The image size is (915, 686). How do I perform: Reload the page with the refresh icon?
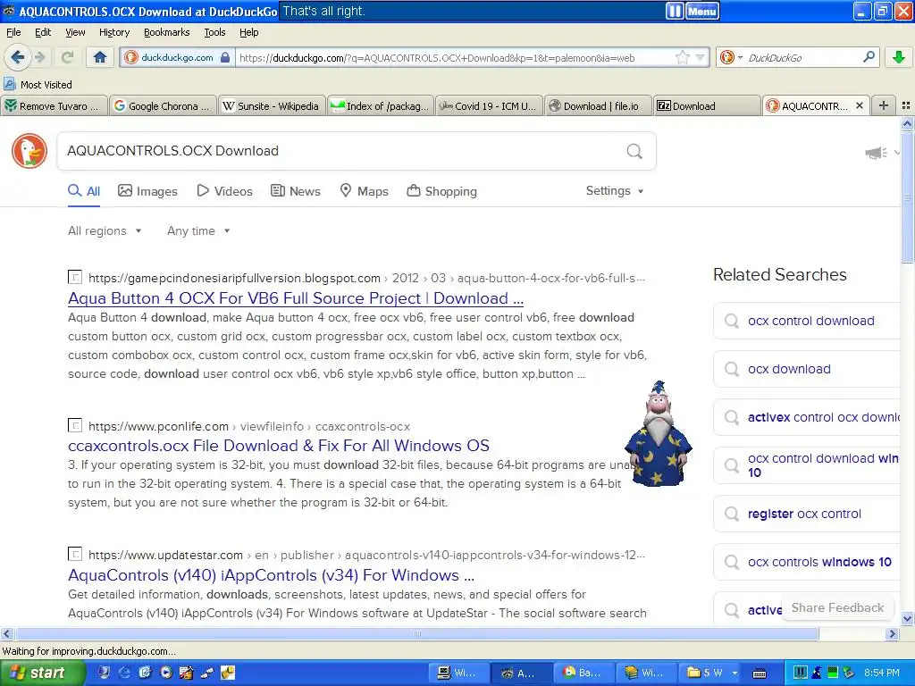coord(68,57)
